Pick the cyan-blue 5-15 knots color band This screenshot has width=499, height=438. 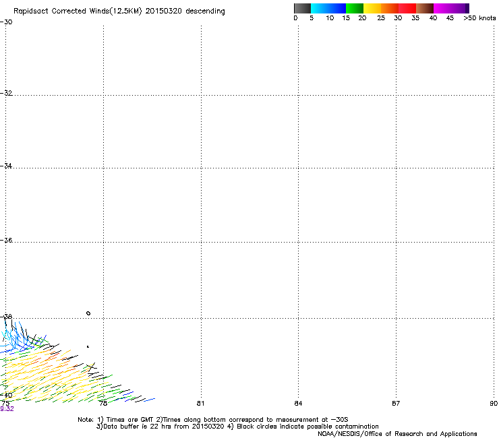click(328, 8)
